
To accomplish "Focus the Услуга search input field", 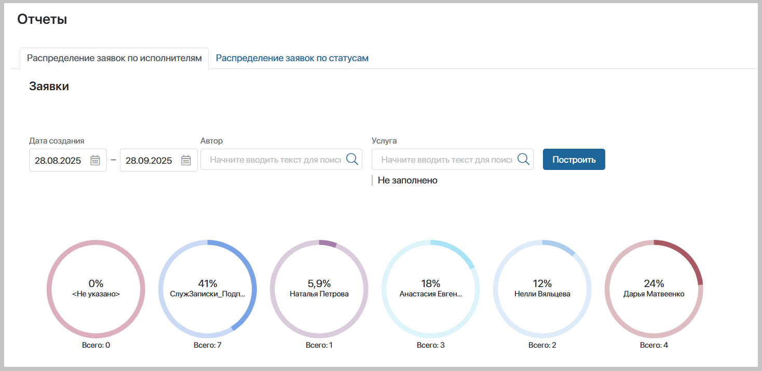I will [446, 160].
